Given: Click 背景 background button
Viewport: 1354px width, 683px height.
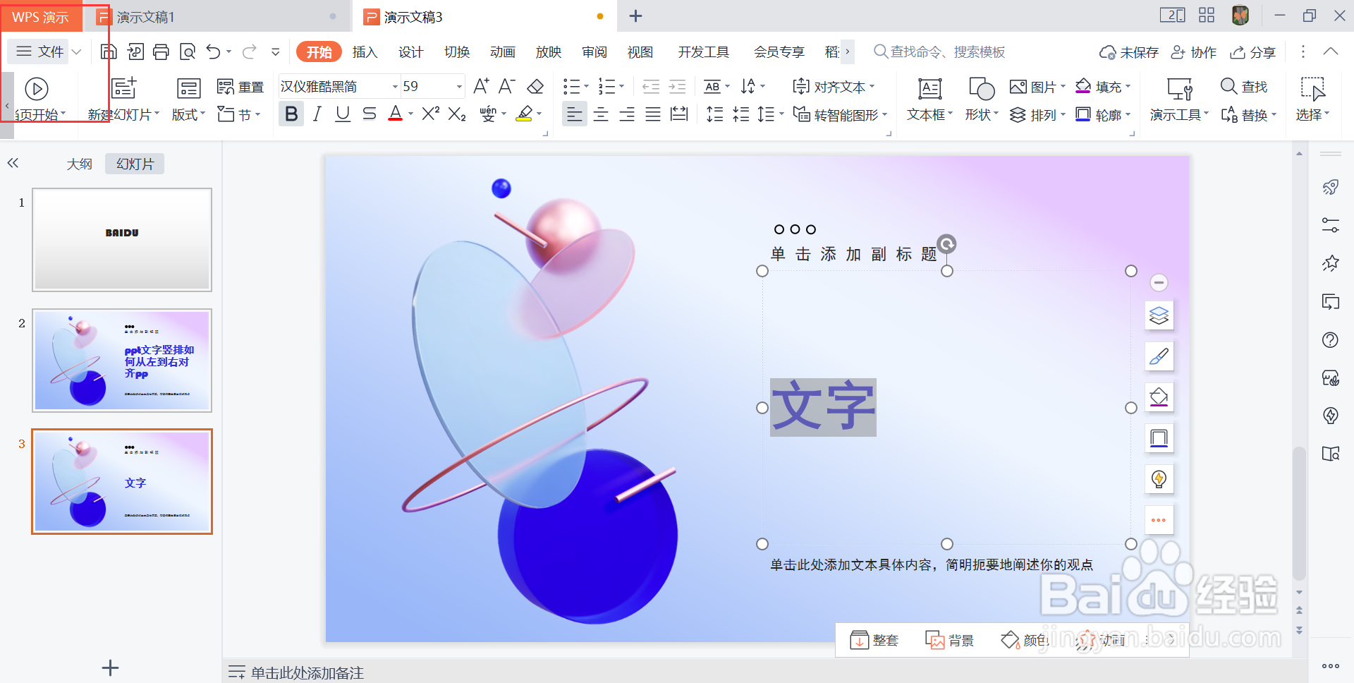Looking at the screenshot, I should pyautogui.click(x=949, y=640).
